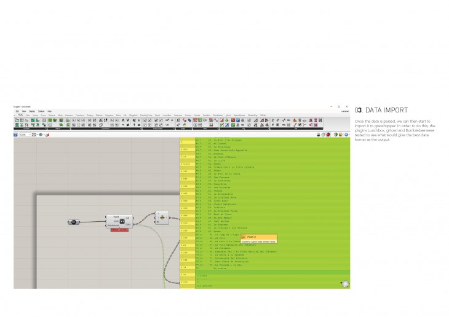Click the small black toggle node on canvas
The width and height of the screenshot is (449, 317).
(73, 221)
